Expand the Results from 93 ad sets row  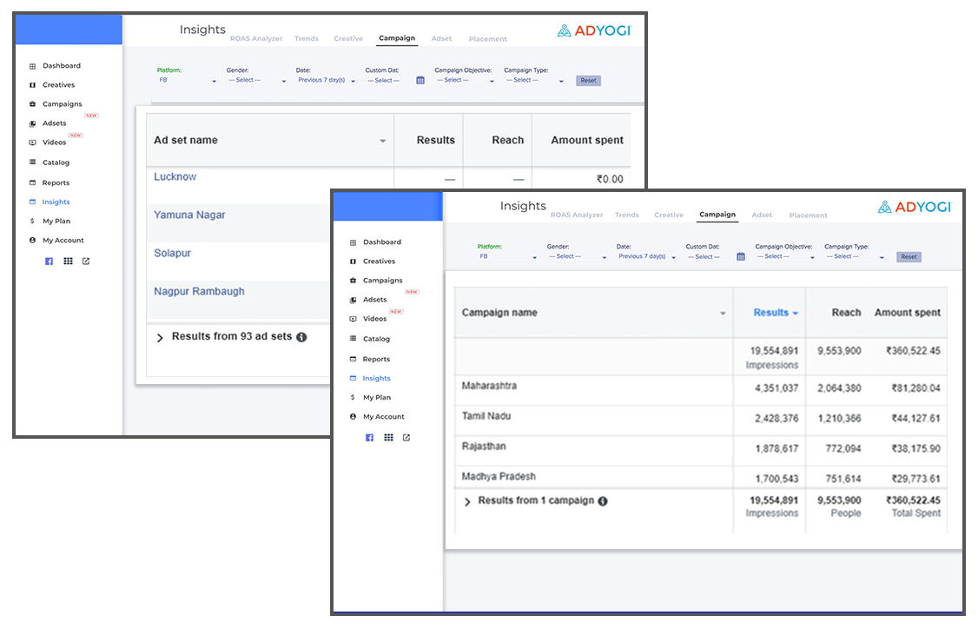[x=160, y=338]
